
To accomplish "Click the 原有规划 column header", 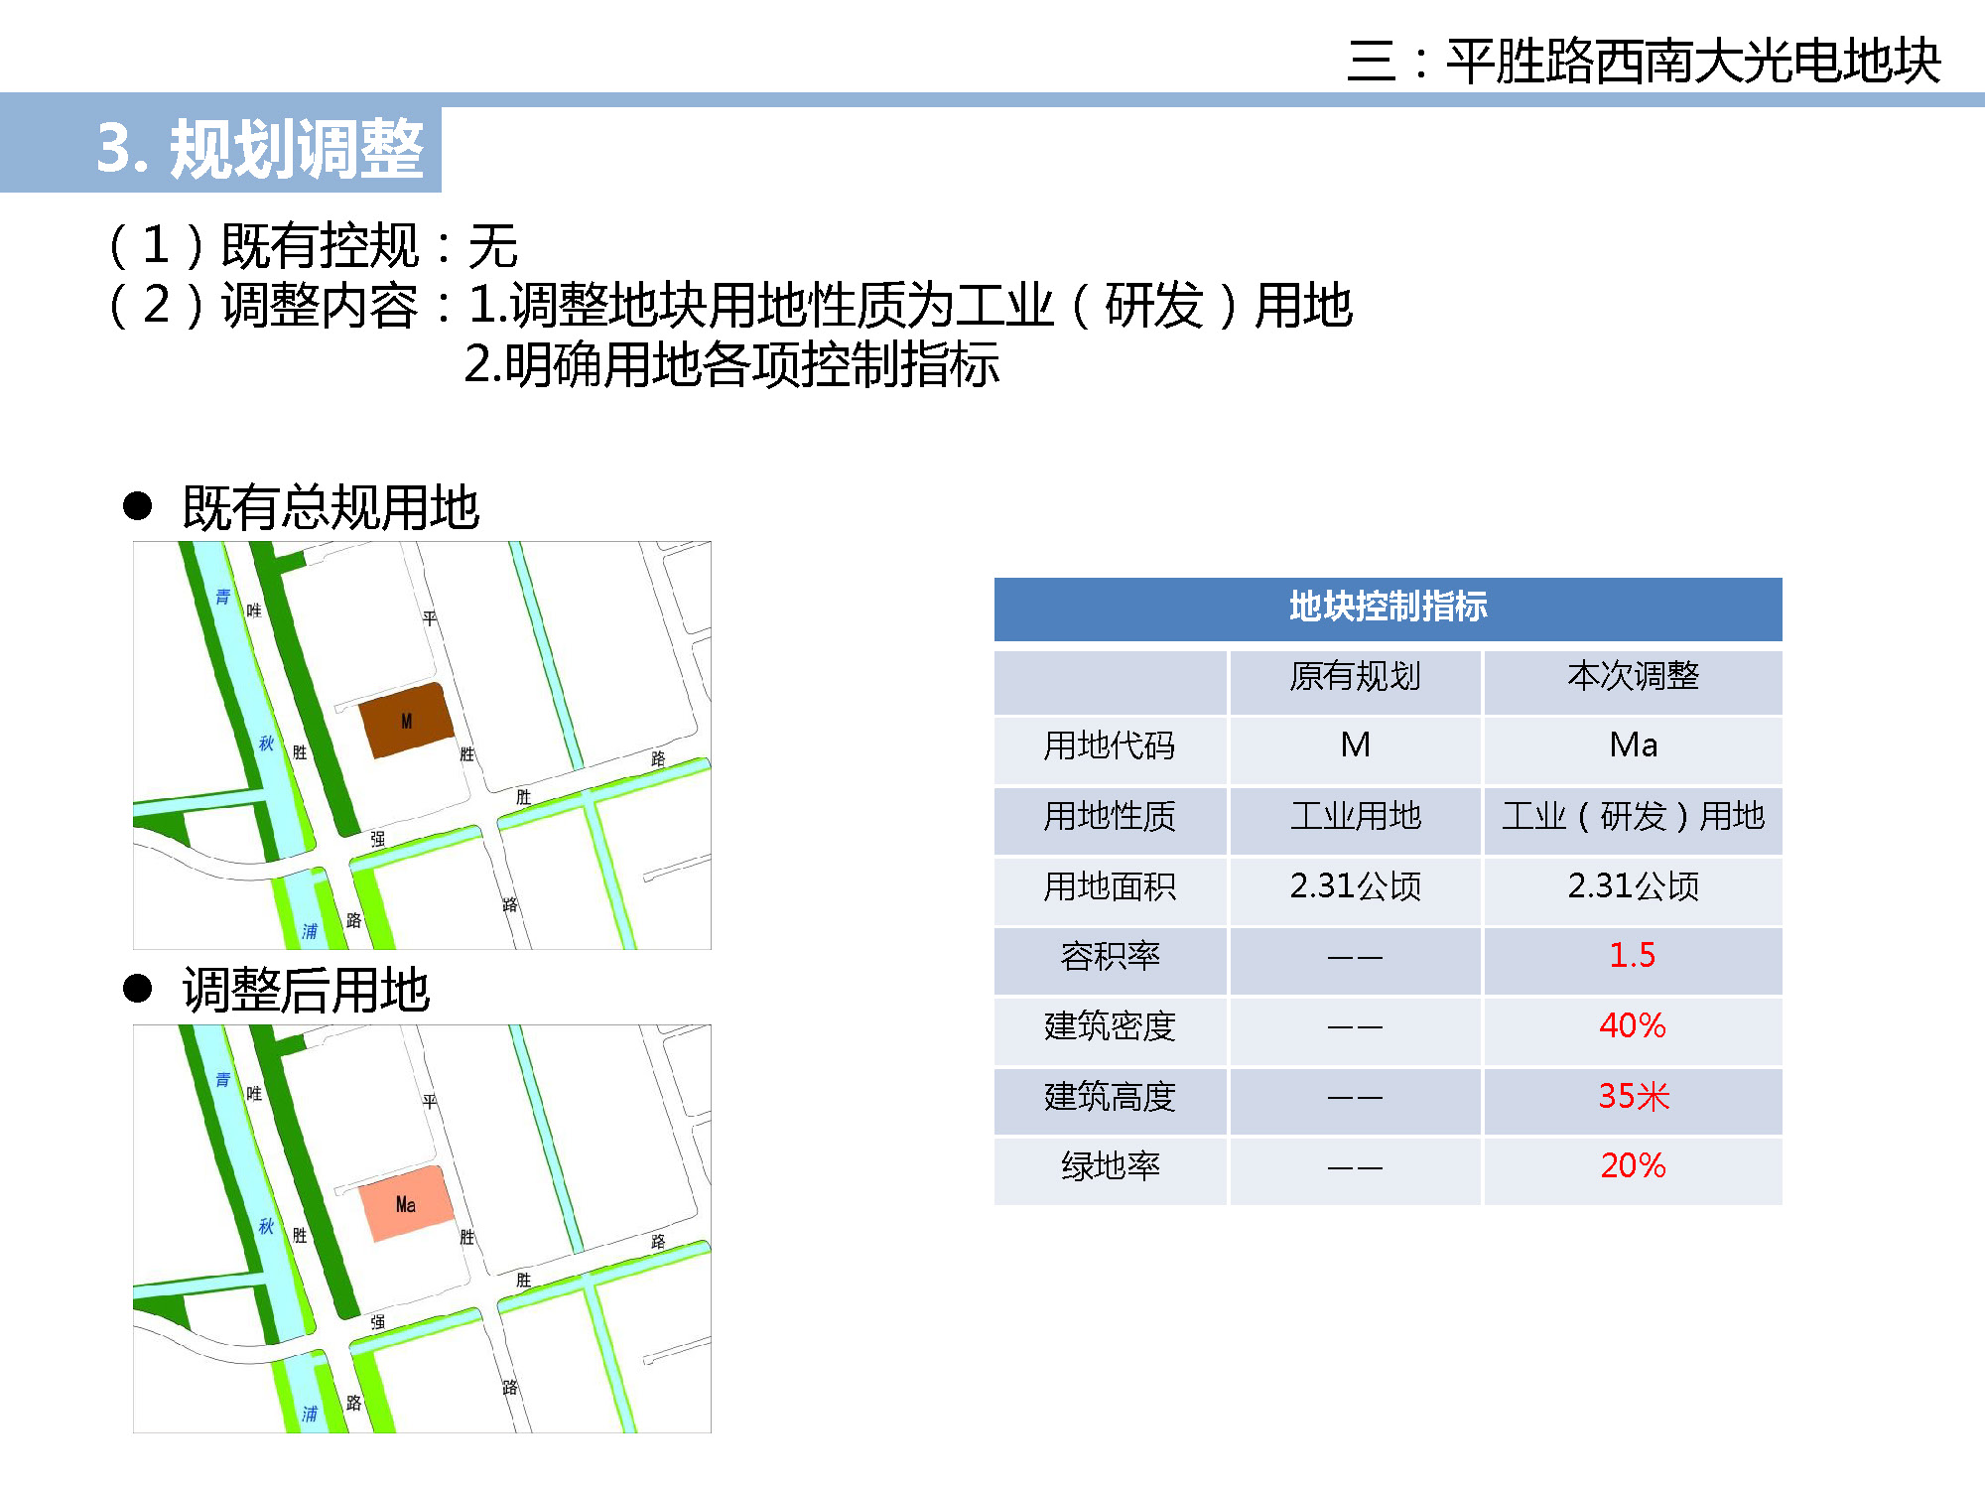I will [x=1355, y=677].
